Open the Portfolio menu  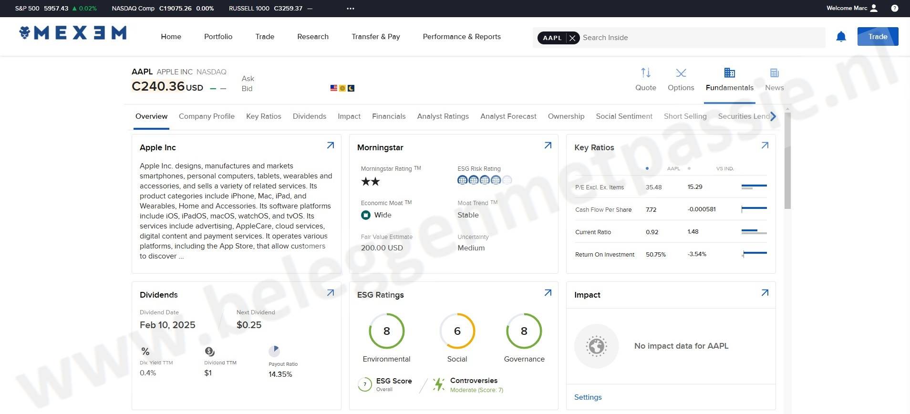[218, 37]
